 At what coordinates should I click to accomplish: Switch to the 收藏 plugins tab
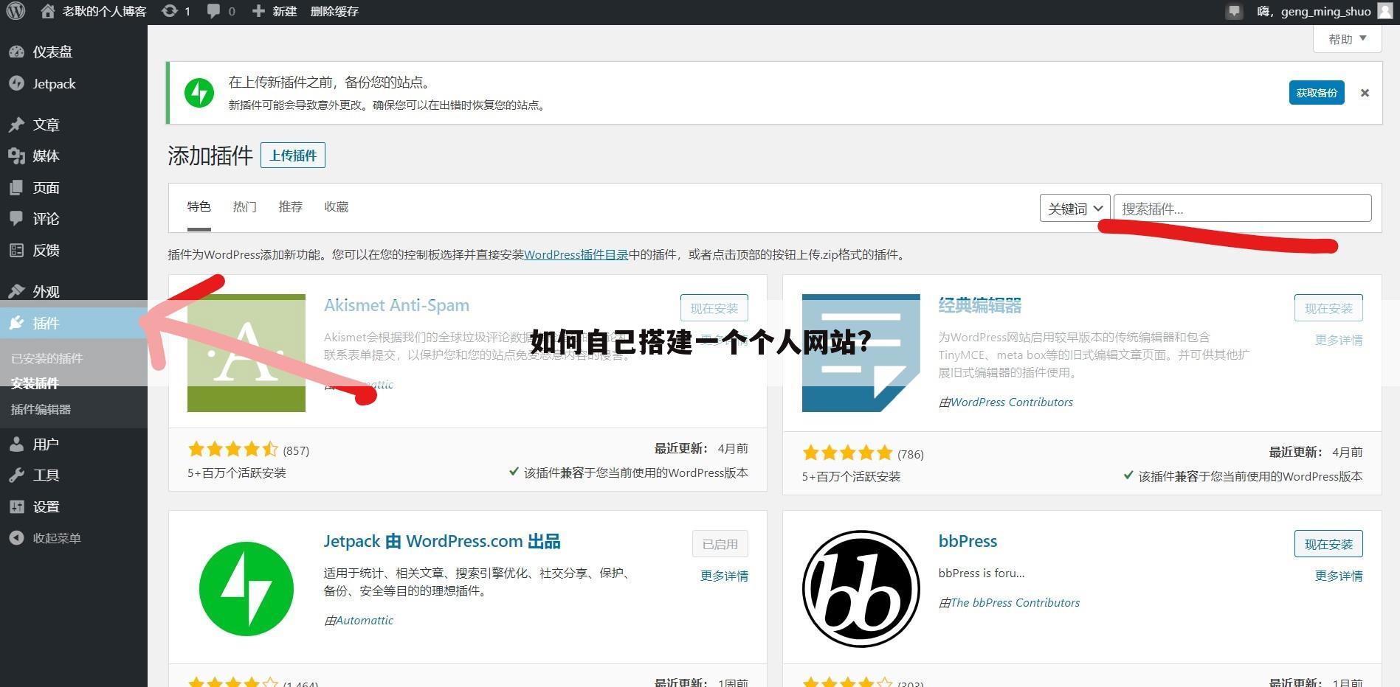[x=336, y=206]
